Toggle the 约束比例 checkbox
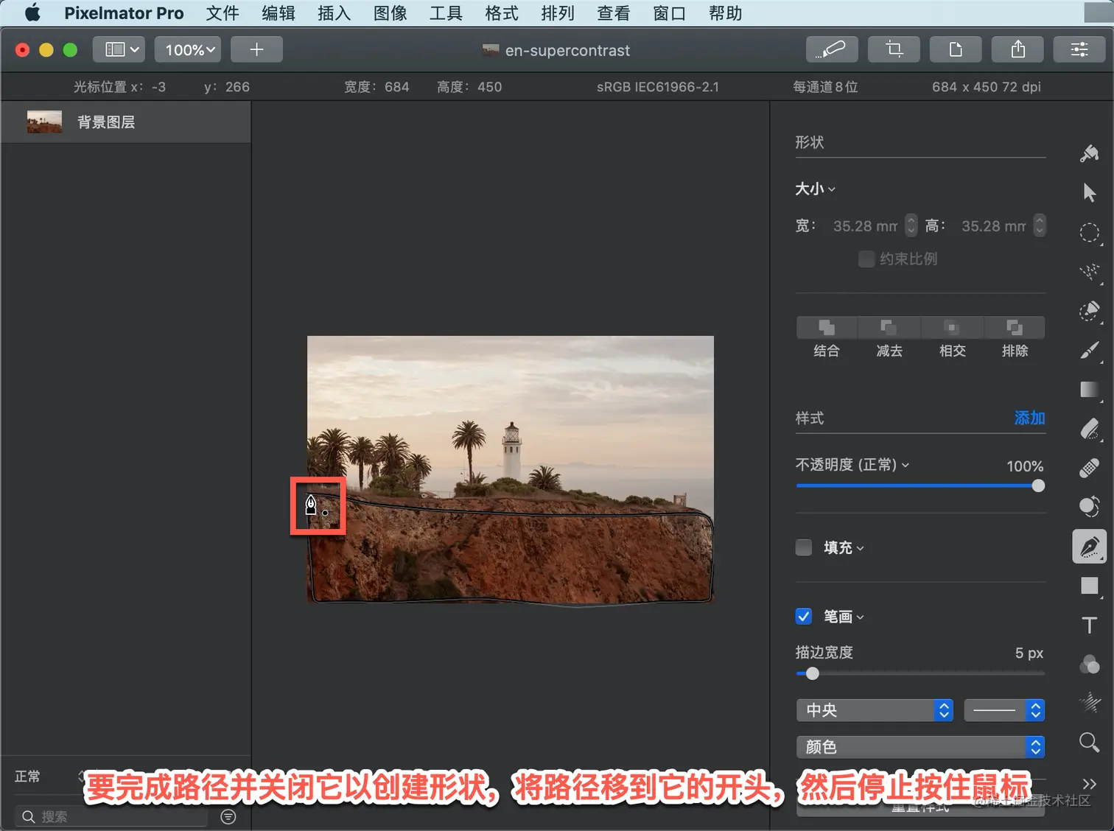This screenshot has width=1114, height=831. [866, 259]
